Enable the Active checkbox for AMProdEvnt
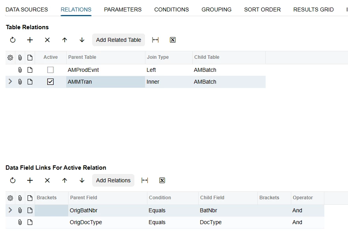Screen dimensions: 348x234 tap(50, 70)
